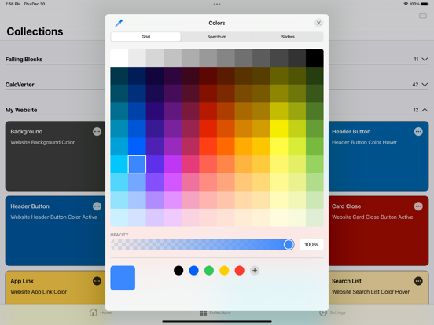Open more options on App Link card

pos(97,281)
